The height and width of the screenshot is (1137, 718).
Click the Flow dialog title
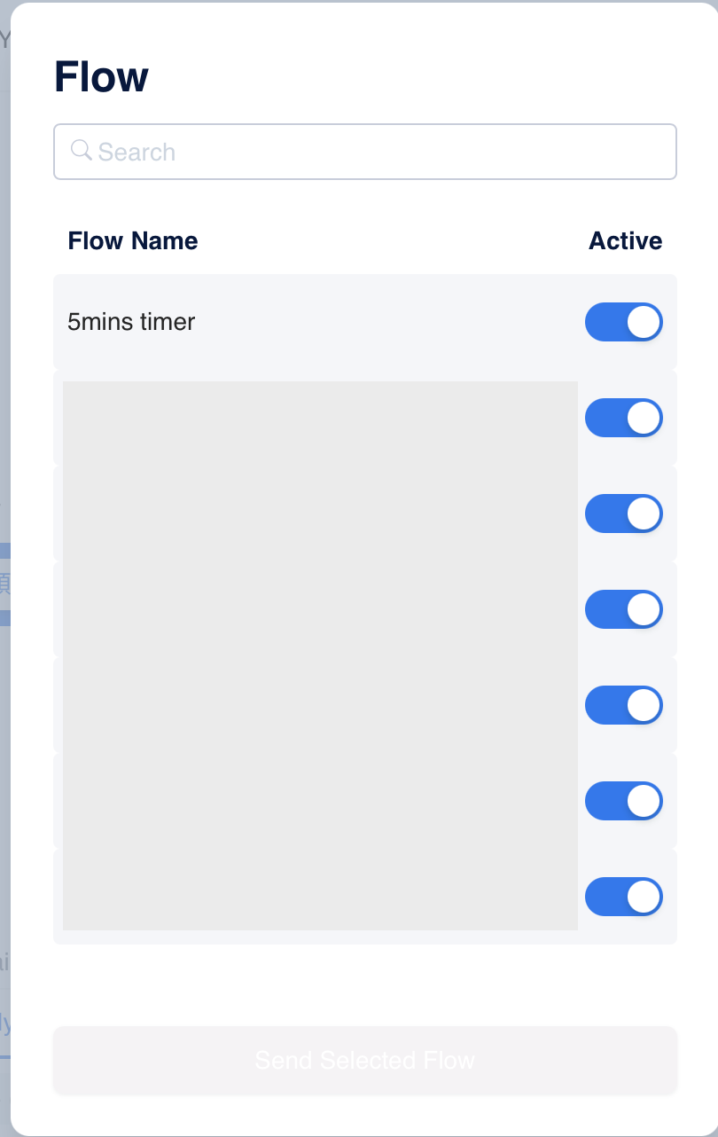pyautogui.click(x=101, y=77)
